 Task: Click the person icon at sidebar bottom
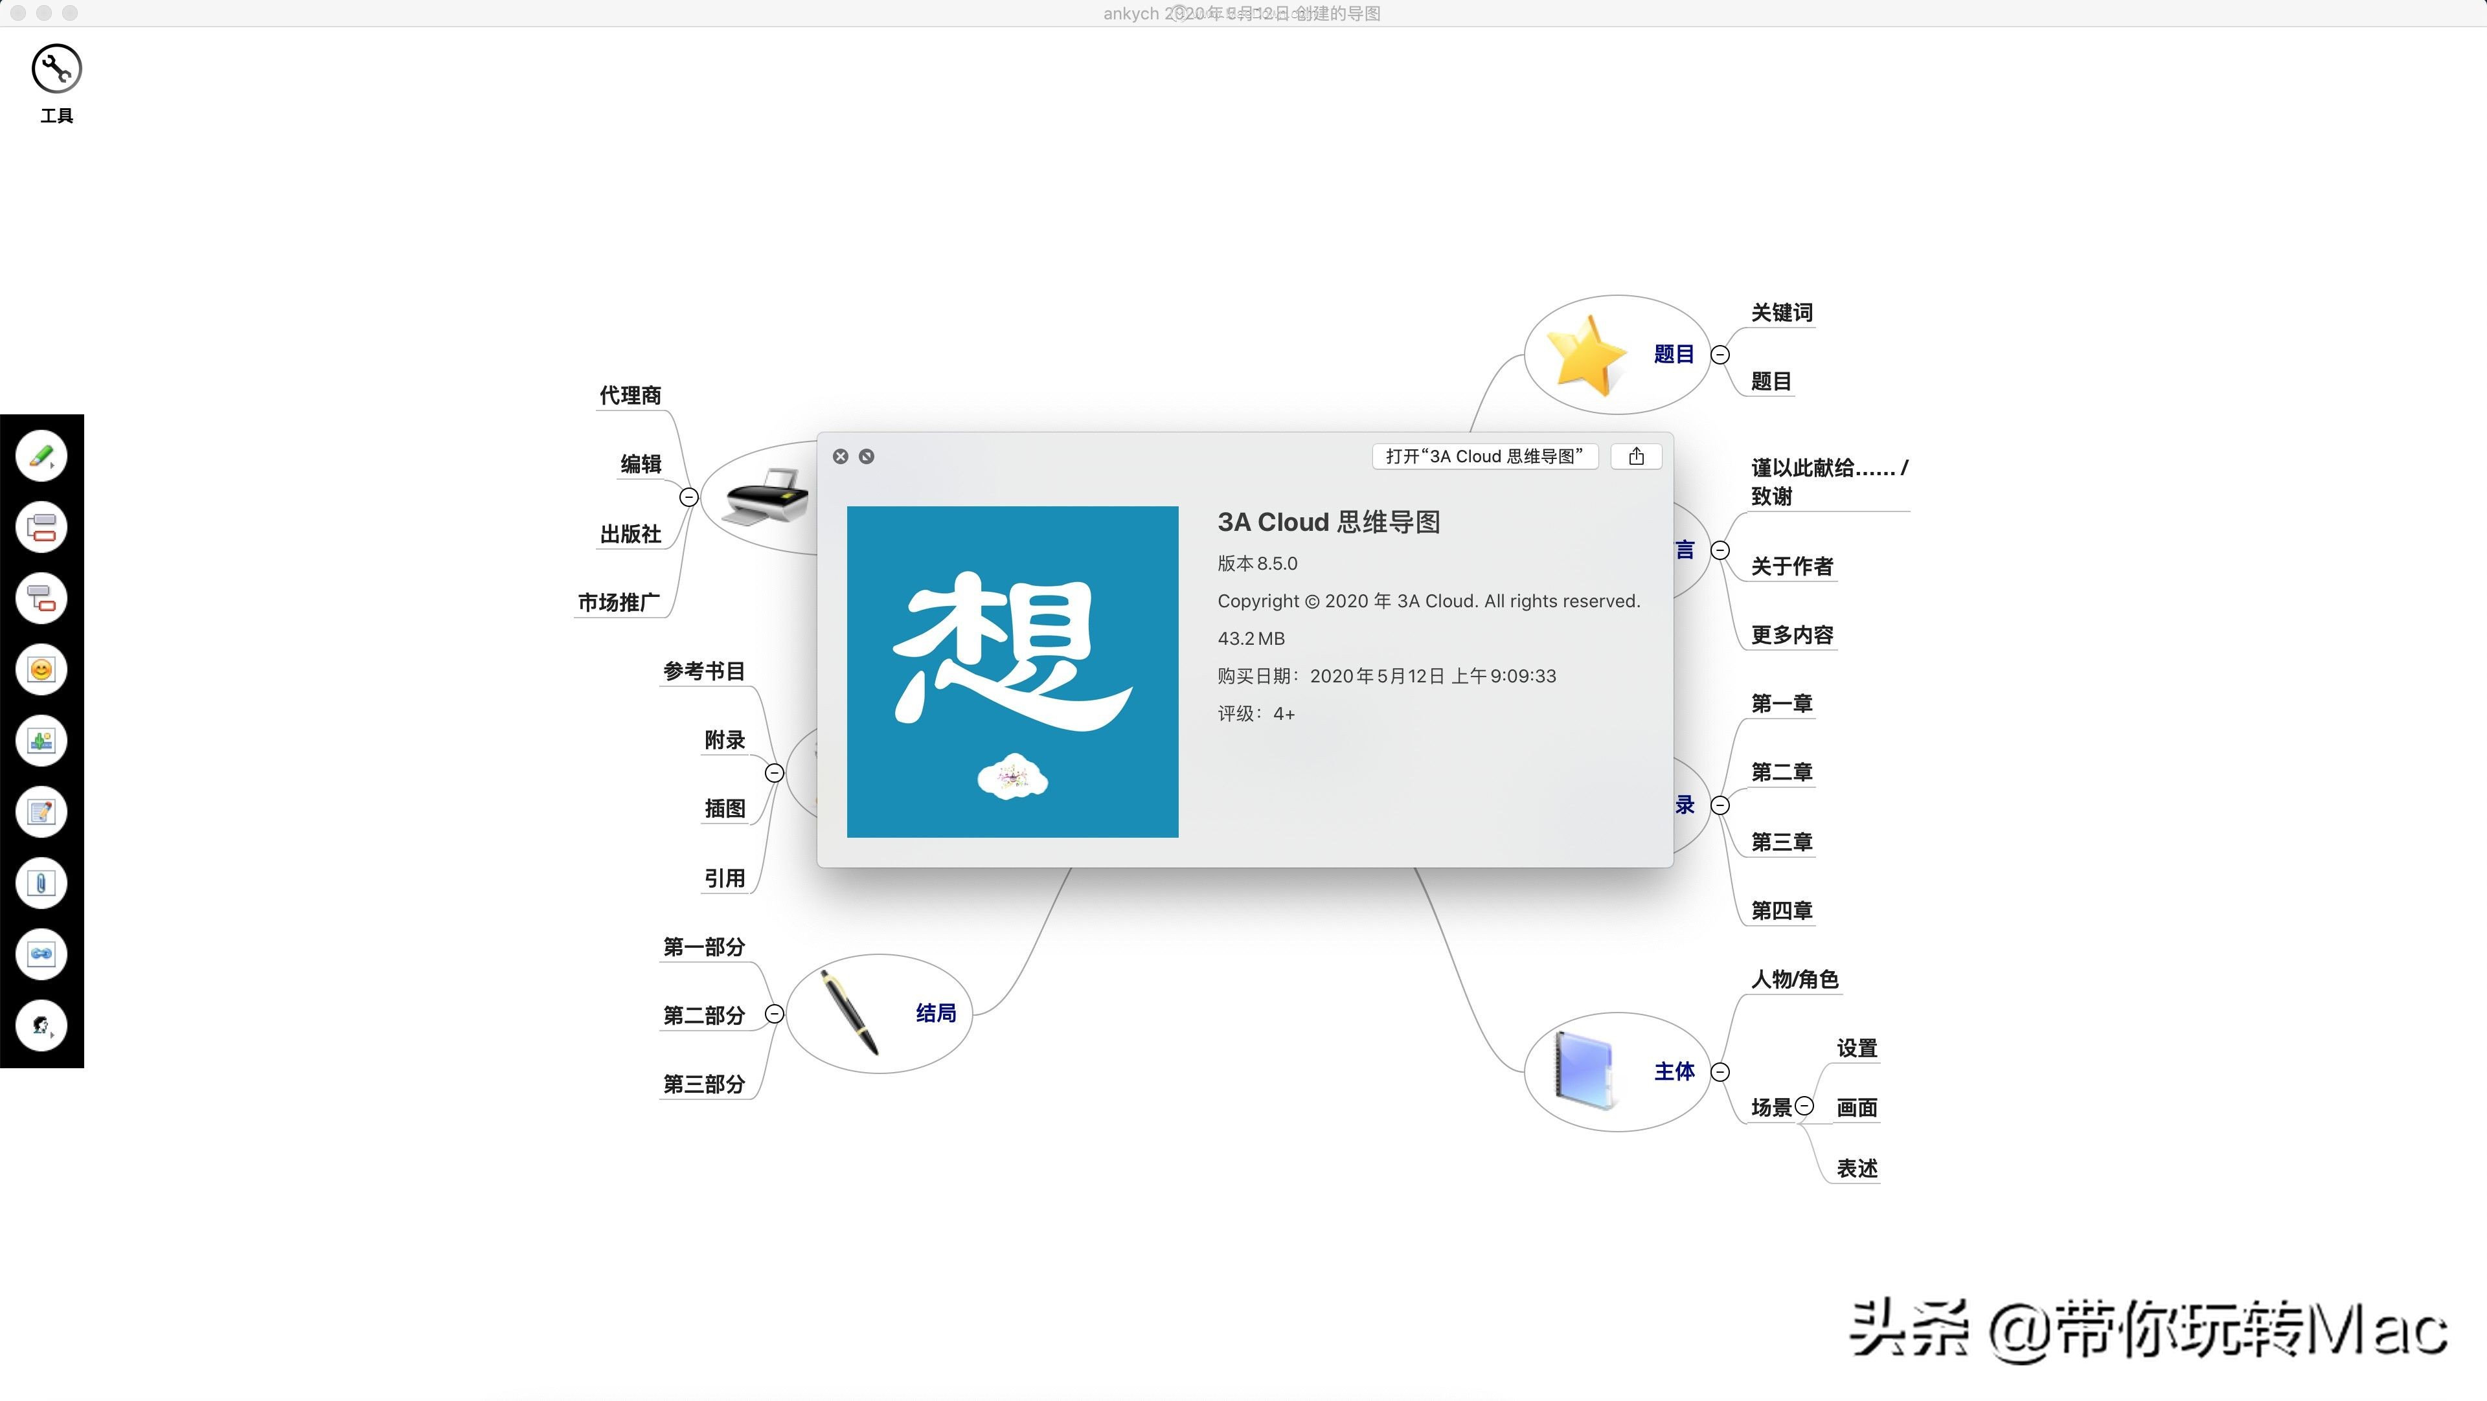(x=41, y=1026)
